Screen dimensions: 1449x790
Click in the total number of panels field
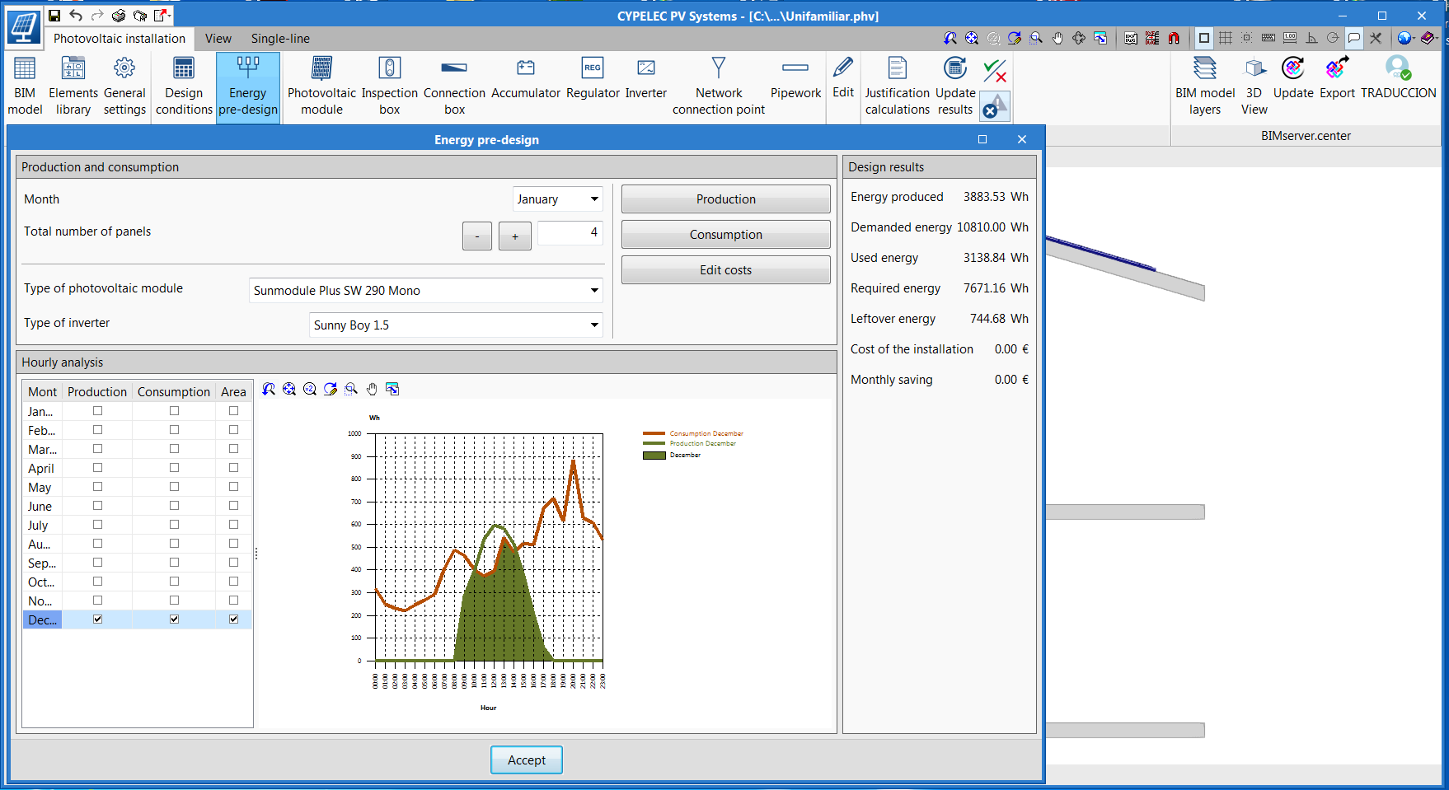(x=570, y=233)
